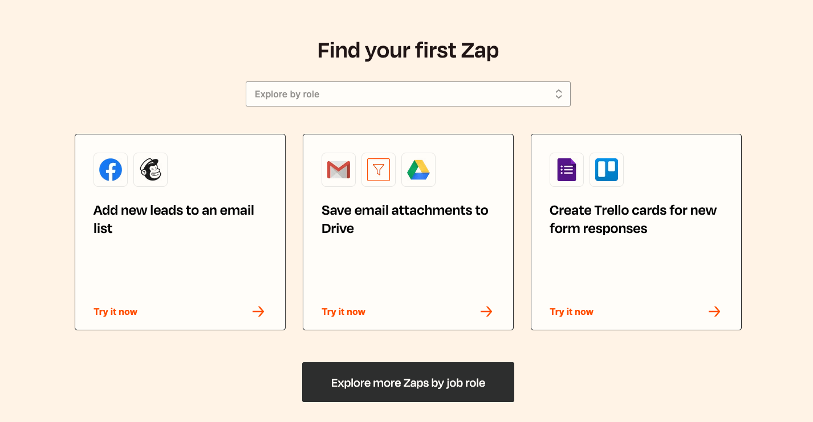Image resolution: width=813 pixels, height=422 pixels.
Task: Click the arrow on the attachments Zap card
Action: pyautogui.click(x=486, y=311)
